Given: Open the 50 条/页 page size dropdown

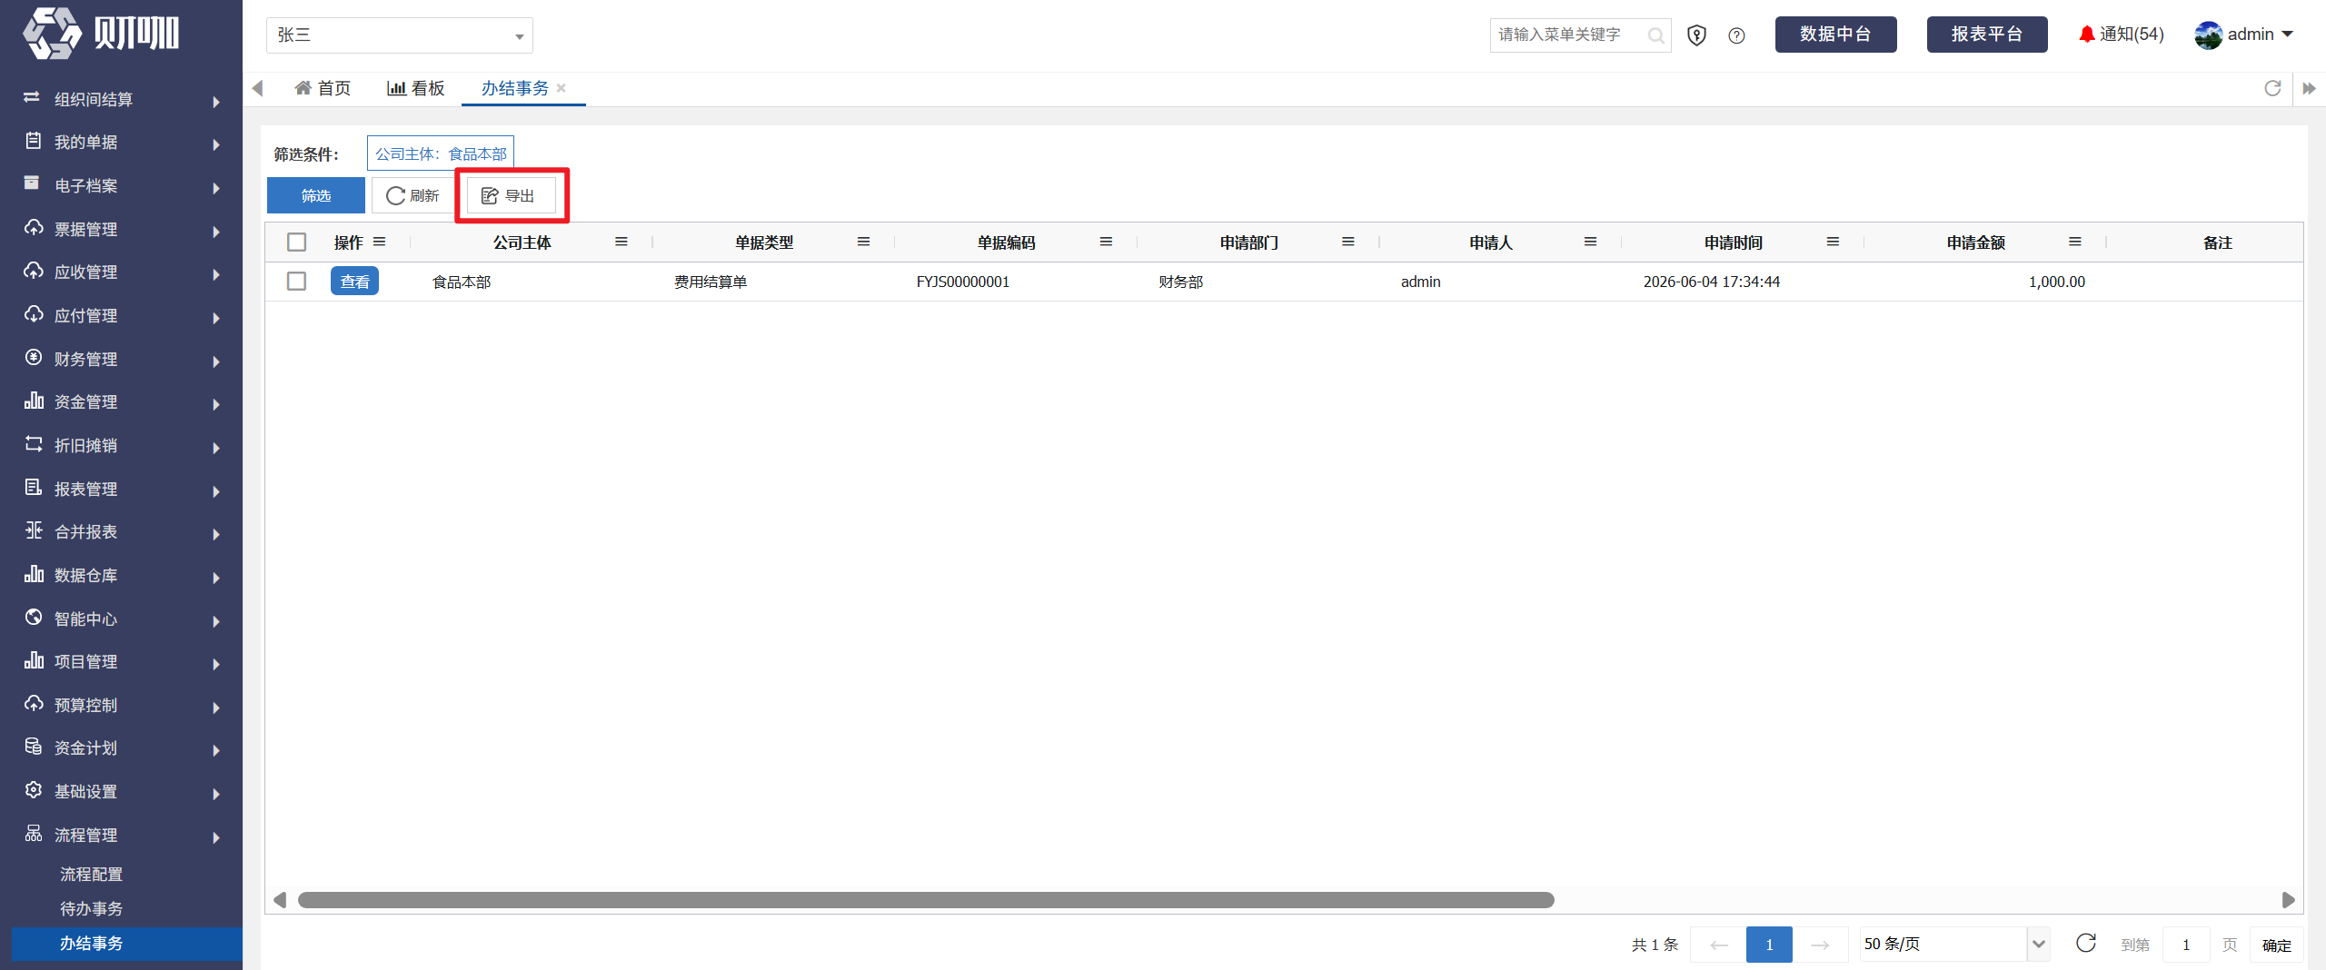Looking at the screenshot, I should click(x=1954, y=944).
